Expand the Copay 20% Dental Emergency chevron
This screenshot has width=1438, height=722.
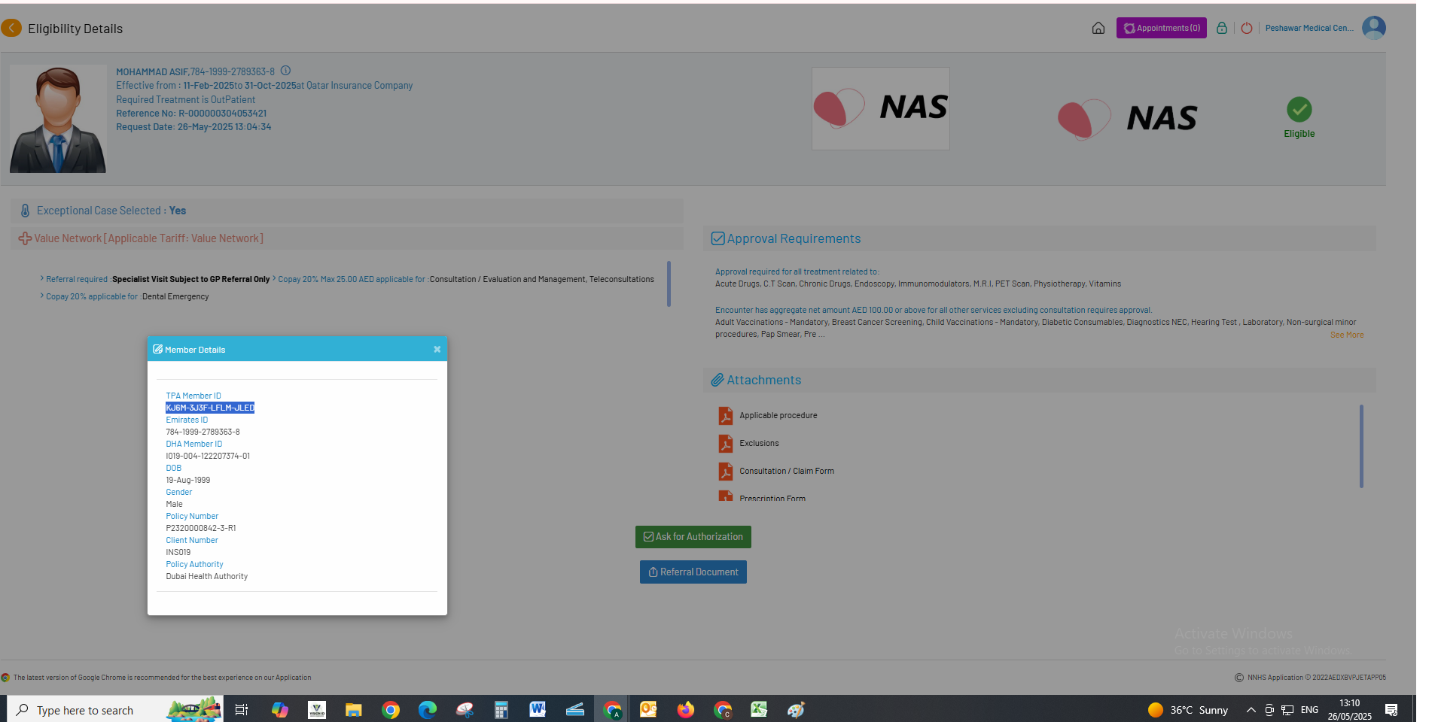click(42, 296)
